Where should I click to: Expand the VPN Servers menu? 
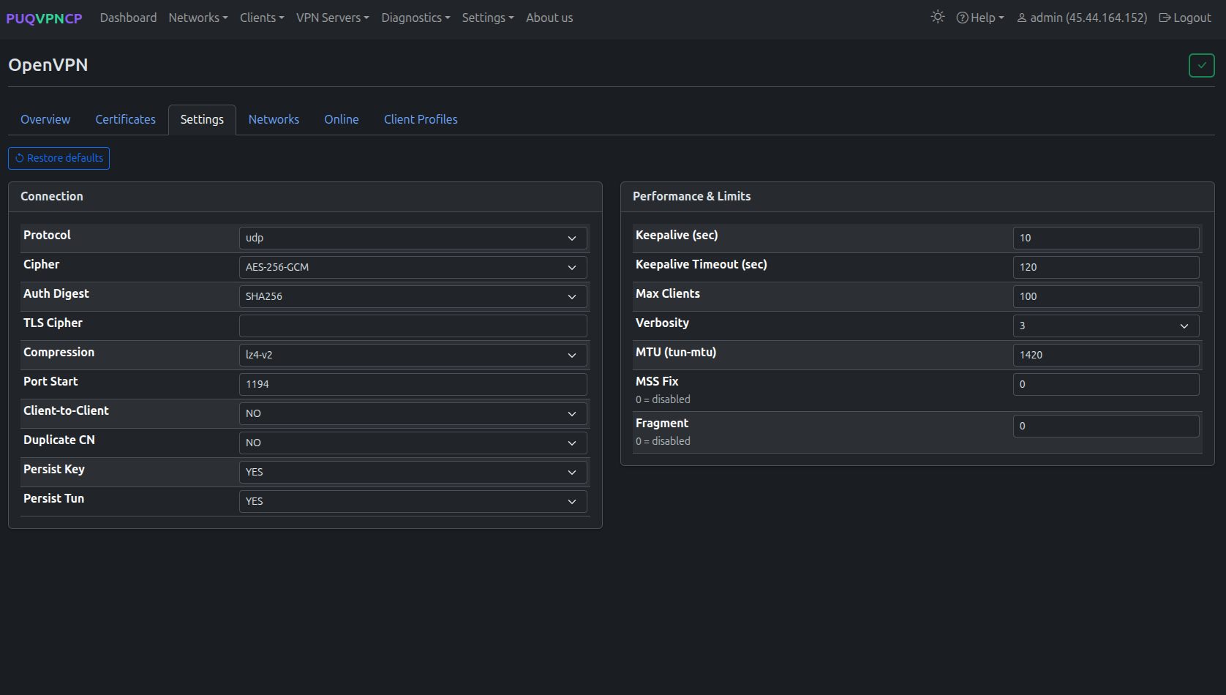pyautogui.click(x=333, y=18)
